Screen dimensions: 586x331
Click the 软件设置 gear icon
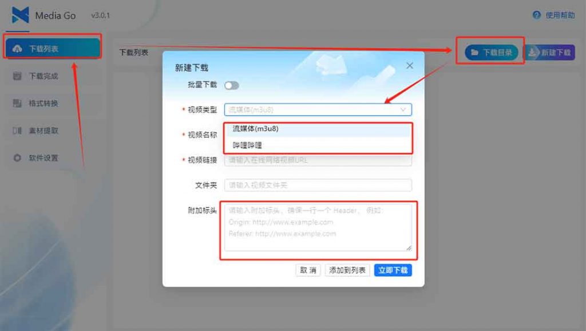[x=17, y=158]
